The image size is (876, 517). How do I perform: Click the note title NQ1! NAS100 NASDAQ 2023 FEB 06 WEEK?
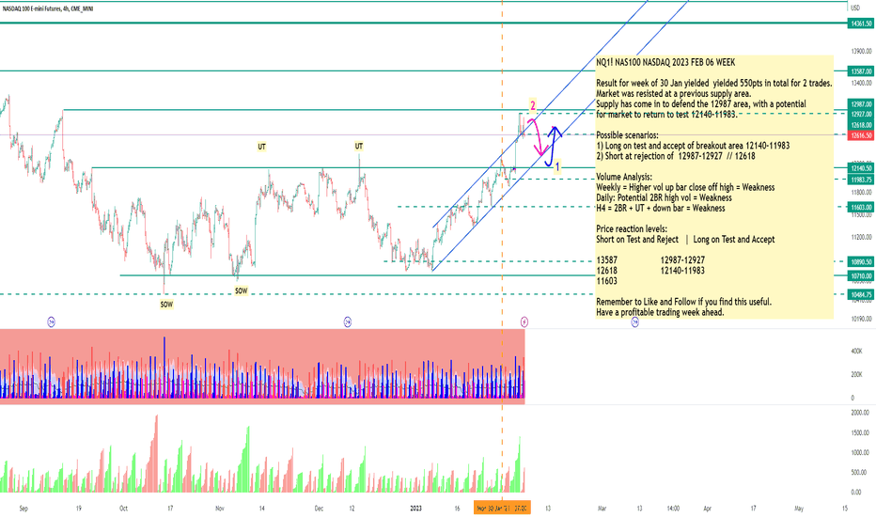click(x=665, y=63)
